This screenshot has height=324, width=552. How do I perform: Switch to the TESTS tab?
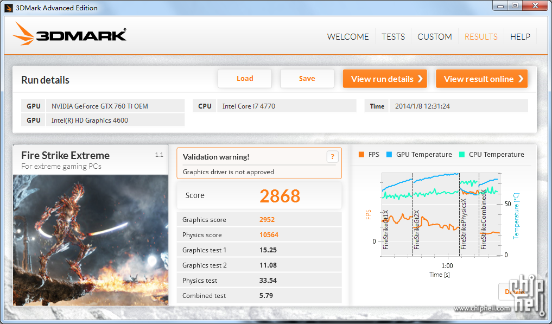(x=393, y=36)
